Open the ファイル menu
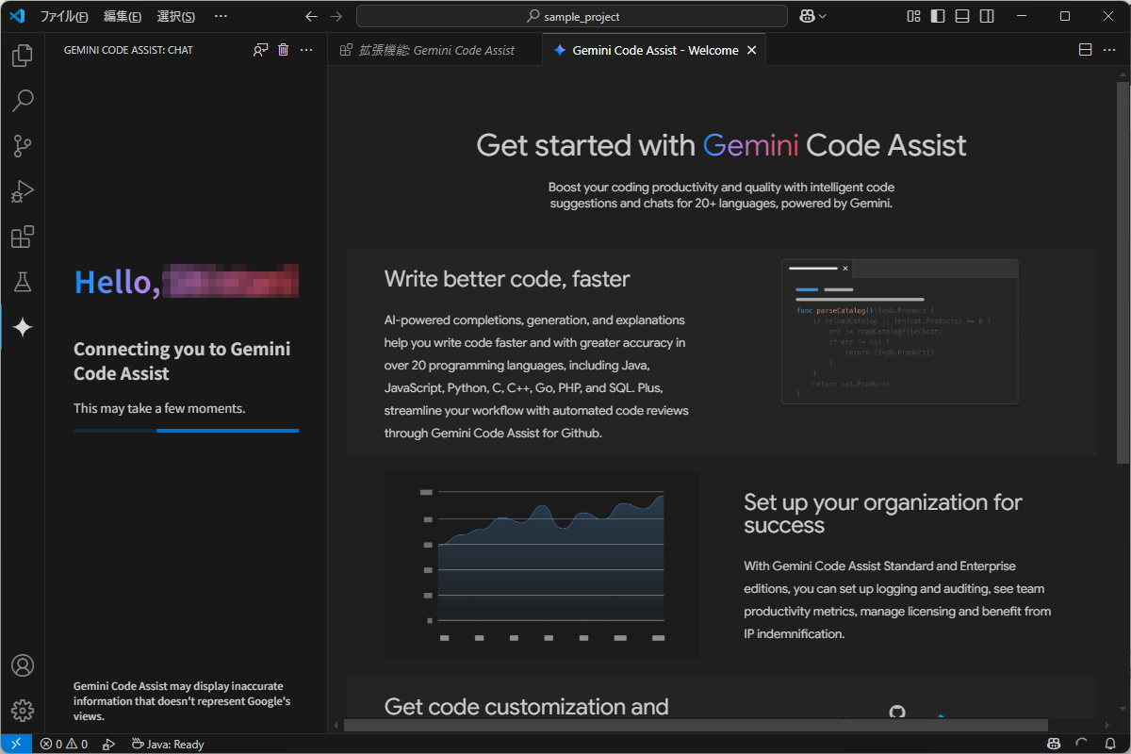This screenshot has width=1131, height=754. coord(62,15)
